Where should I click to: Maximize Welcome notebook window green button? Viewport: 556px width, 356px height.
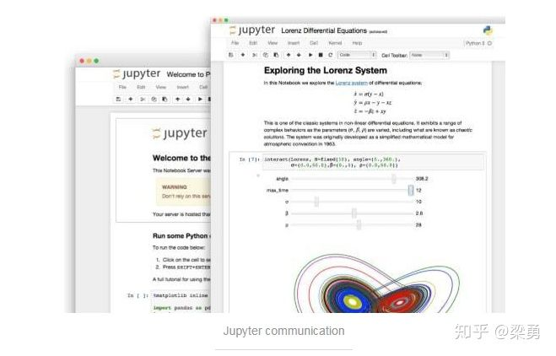(96, 61)
